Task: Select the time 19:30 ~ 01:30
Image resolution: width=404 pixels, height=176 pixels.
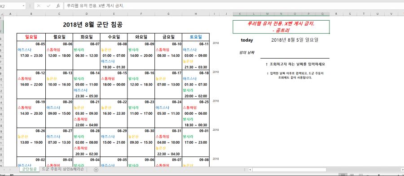Action: click(x=114, y=67)
